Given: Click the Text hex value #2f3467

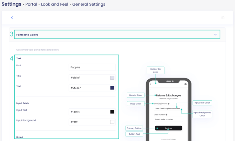Looking at the screenshot, I should [x=88, y=88].
